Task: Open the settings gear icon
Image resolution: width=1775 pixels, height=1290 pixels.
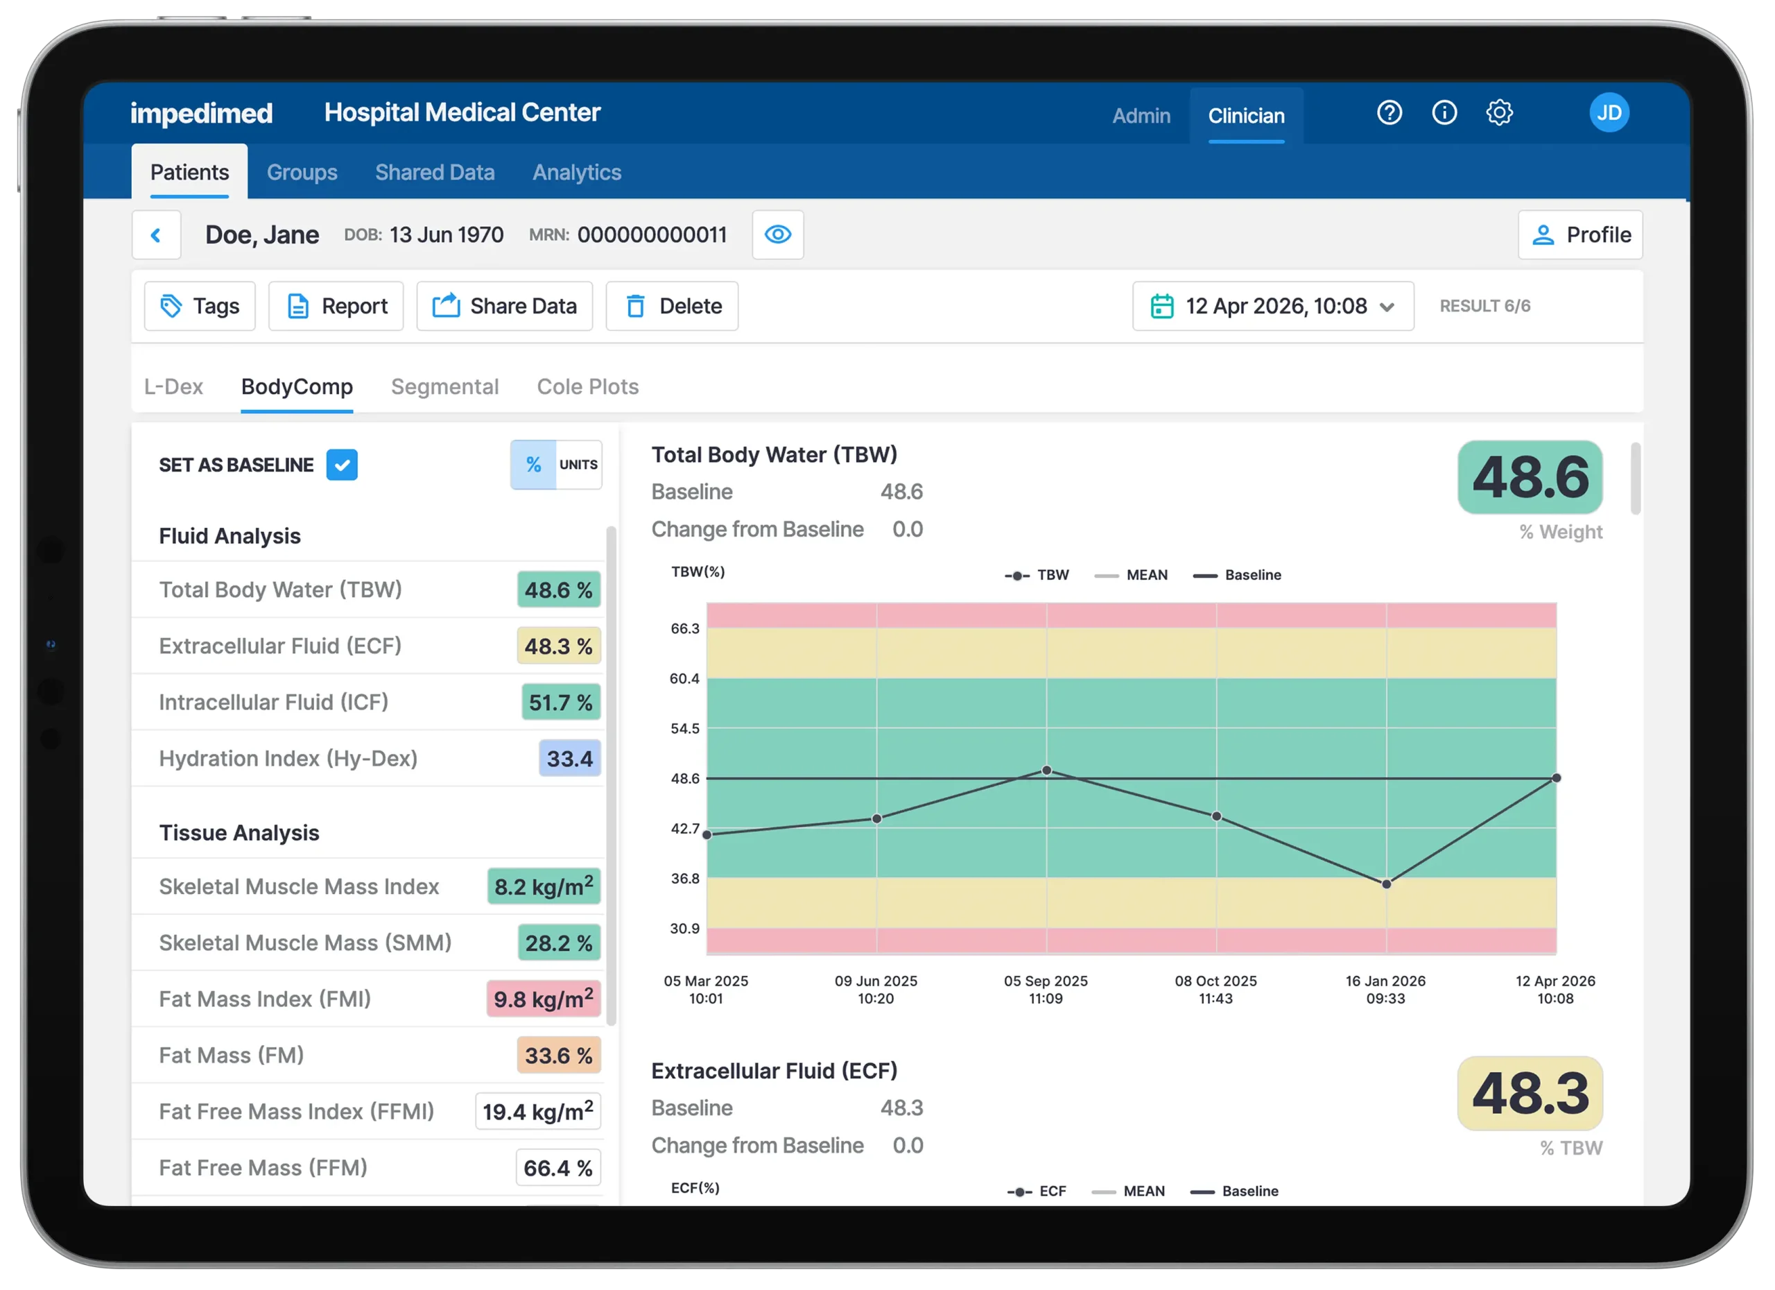Action: [1499, 113]
